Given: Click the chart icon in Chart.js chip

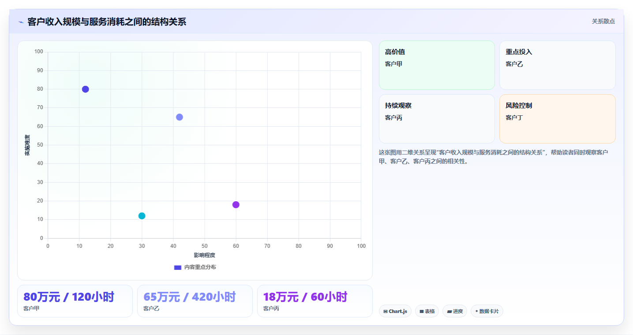Looking at the screenshot, I should tap(386, 312).
